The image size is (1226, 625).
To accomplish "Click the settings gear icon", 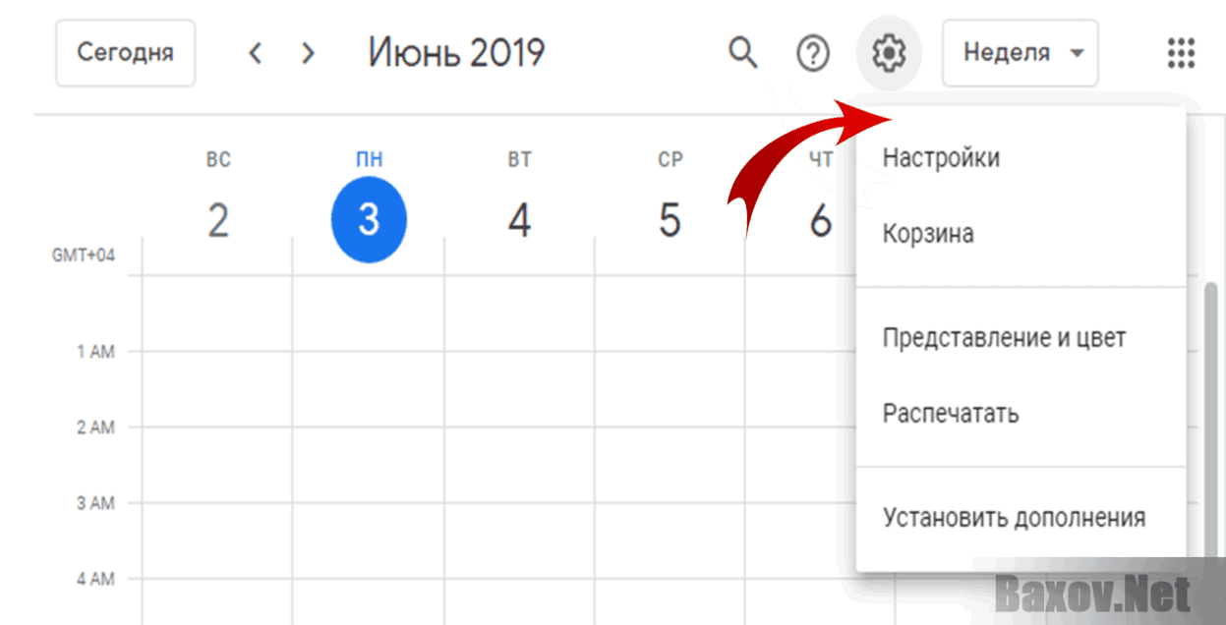I will tap(888, 54).
